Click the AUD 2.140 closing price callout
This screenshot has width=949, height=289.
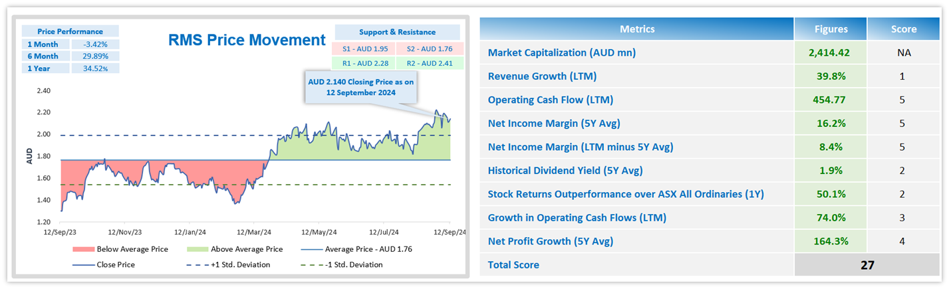click(360, 87)
